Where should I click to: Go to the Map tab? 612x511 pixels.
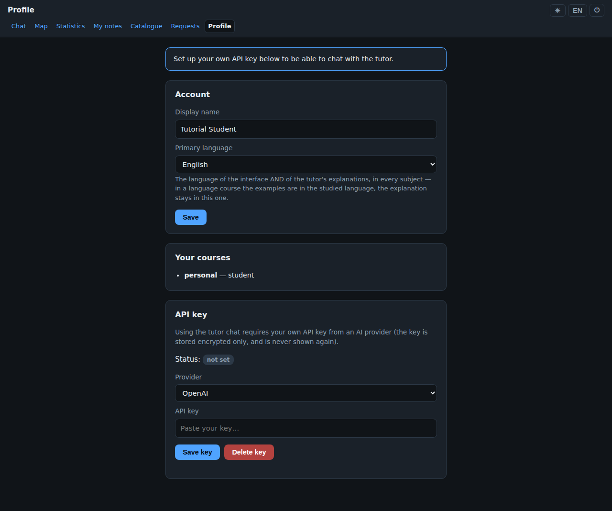41,26
